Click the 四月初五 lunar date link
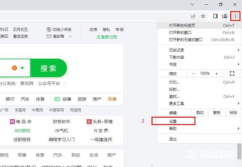 click(x=20, y=29)
